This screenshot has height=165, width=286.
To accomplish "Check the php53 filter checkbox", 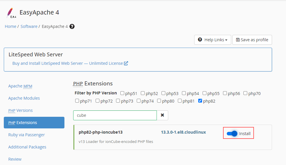I will (x=163, y=93).
